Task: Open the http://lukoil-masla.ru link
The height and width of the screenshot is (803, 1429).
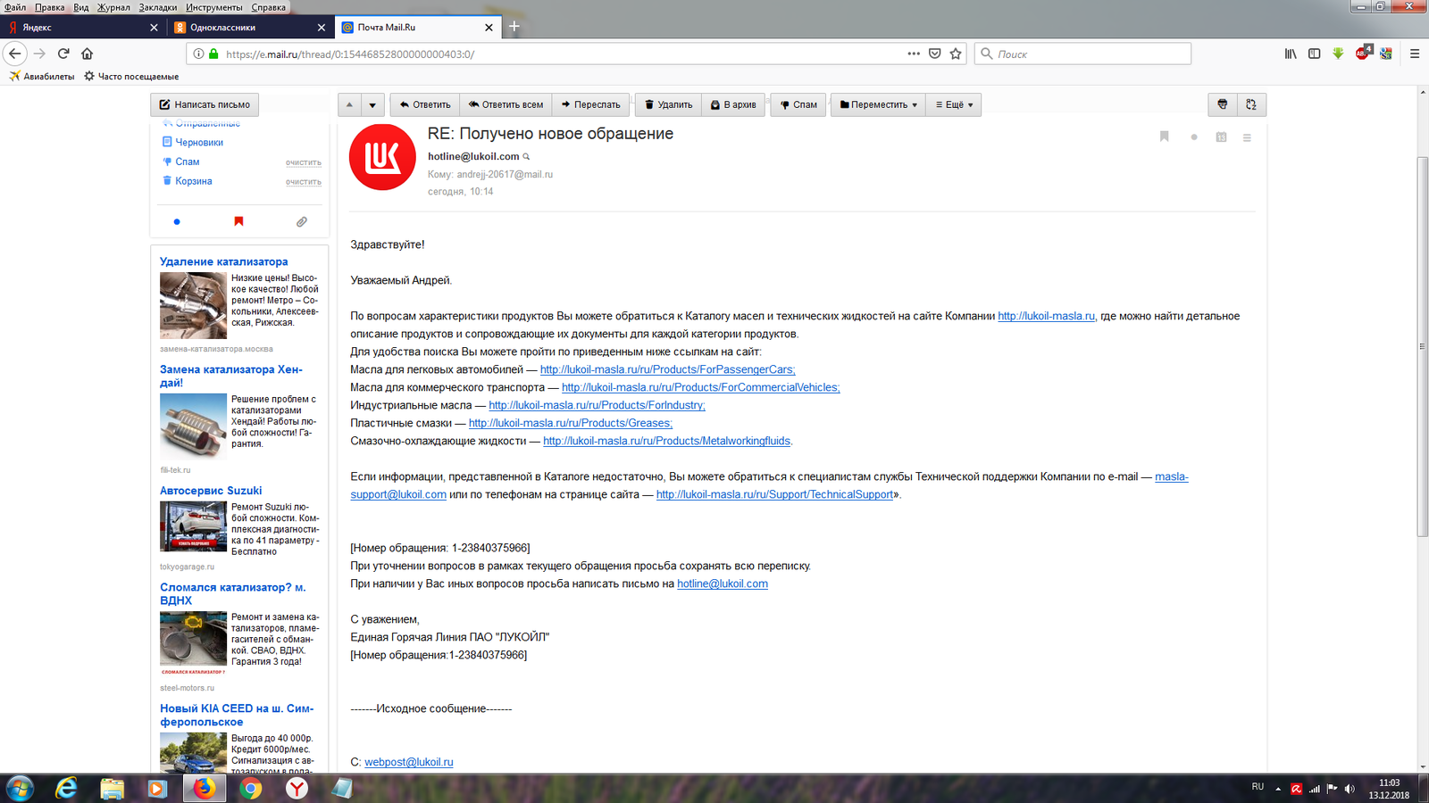Action: (x=1046, y=316)
